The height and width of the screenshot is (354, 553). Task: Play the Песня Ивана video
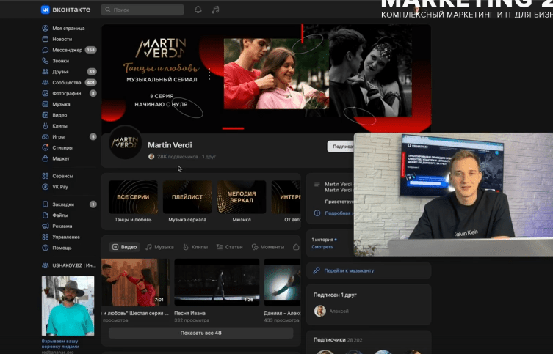click(x=217, y=283)
